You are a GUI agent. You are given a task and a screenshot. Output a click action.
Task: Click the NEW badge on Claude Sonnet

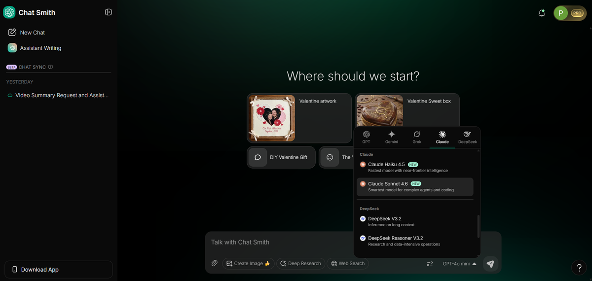click(416, 184)
